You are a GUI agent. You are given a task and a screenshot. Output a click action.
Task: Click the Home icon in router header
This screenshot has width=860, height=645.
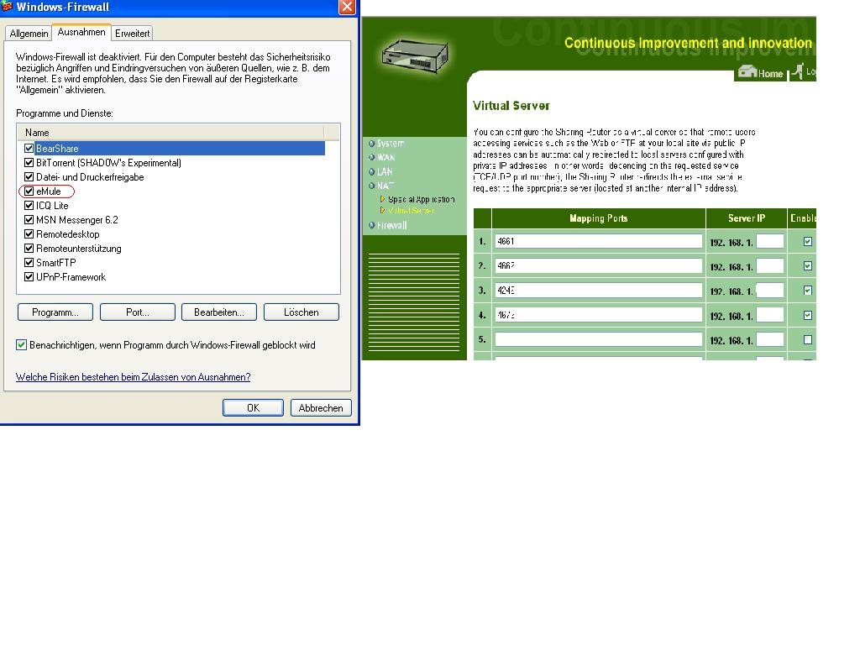pos(747,72)
